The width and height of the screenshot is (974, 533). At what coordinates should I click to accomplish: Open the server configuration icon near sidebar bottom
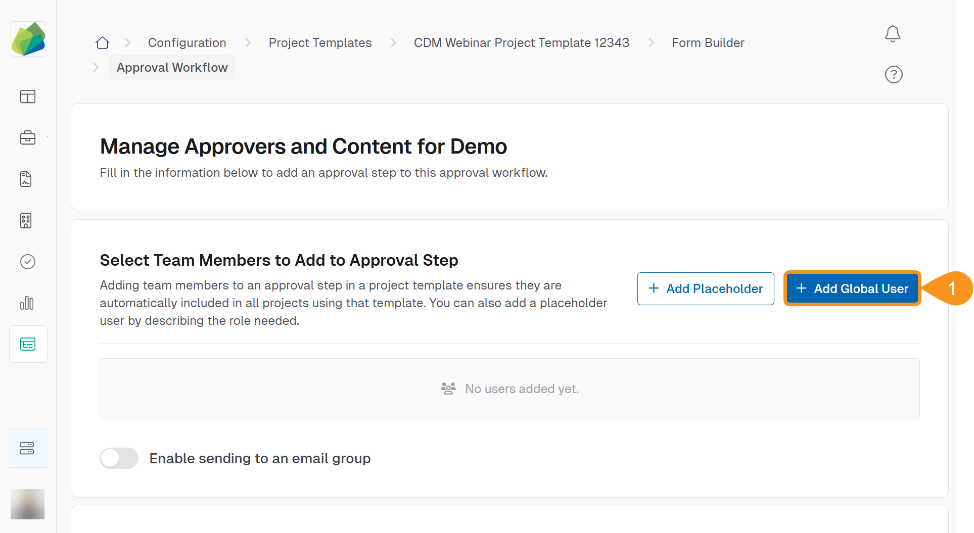tap(27, 448)
